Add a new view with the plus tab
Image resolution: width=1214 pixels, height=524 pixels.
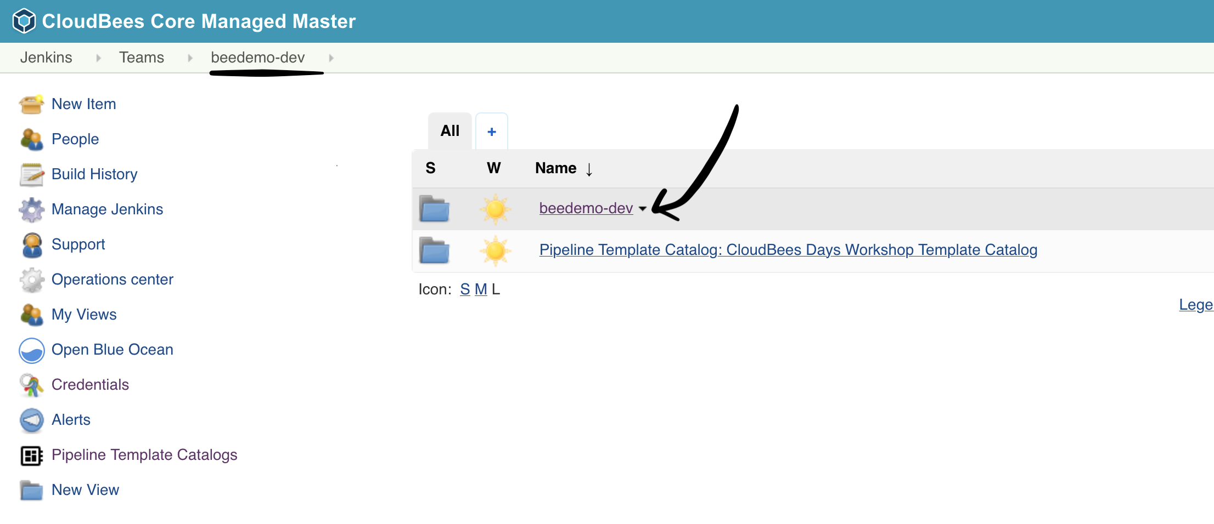pos(492,132)
